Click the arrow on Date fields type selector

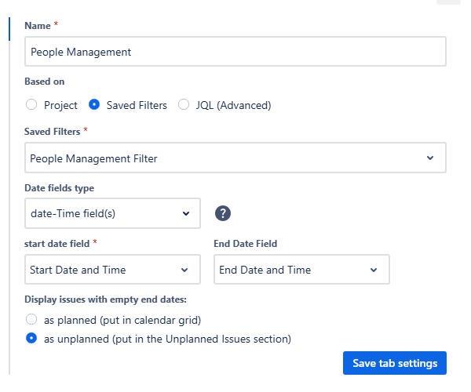tap(186, 213)
